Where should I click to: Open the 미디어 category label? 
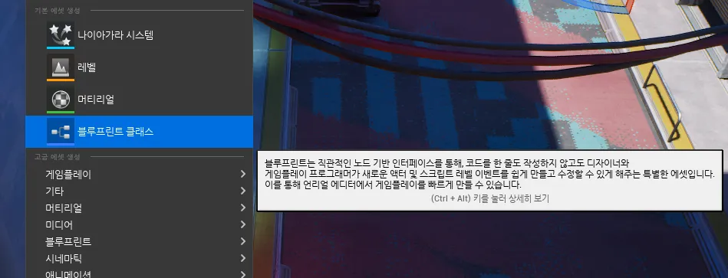59,225
